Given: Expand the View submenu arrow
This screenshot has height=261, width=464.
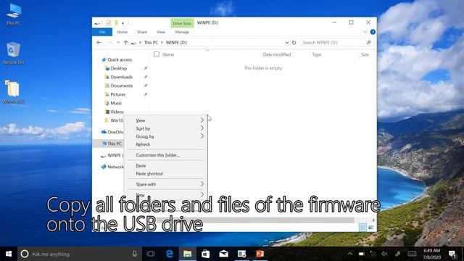Looking at the screenshot, I should click(202, 120).
